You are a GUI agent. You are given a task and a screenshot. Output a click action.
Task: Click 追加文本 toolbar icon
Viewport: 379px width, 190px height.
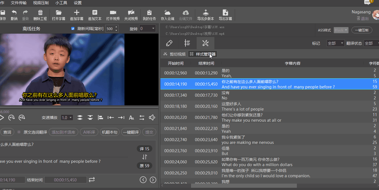pyautogui.click(x=95, y=12)
